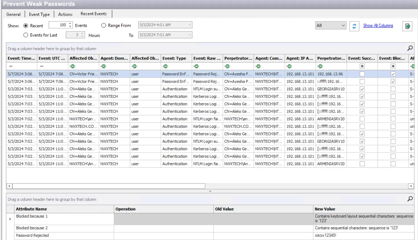Click filter icon under Event: Raw column
The height and width of the screenshot is (240, 418).
pyautogui.click(x=196, y=66)
